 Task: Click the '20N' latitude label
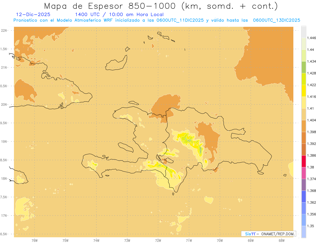[4, 104]
